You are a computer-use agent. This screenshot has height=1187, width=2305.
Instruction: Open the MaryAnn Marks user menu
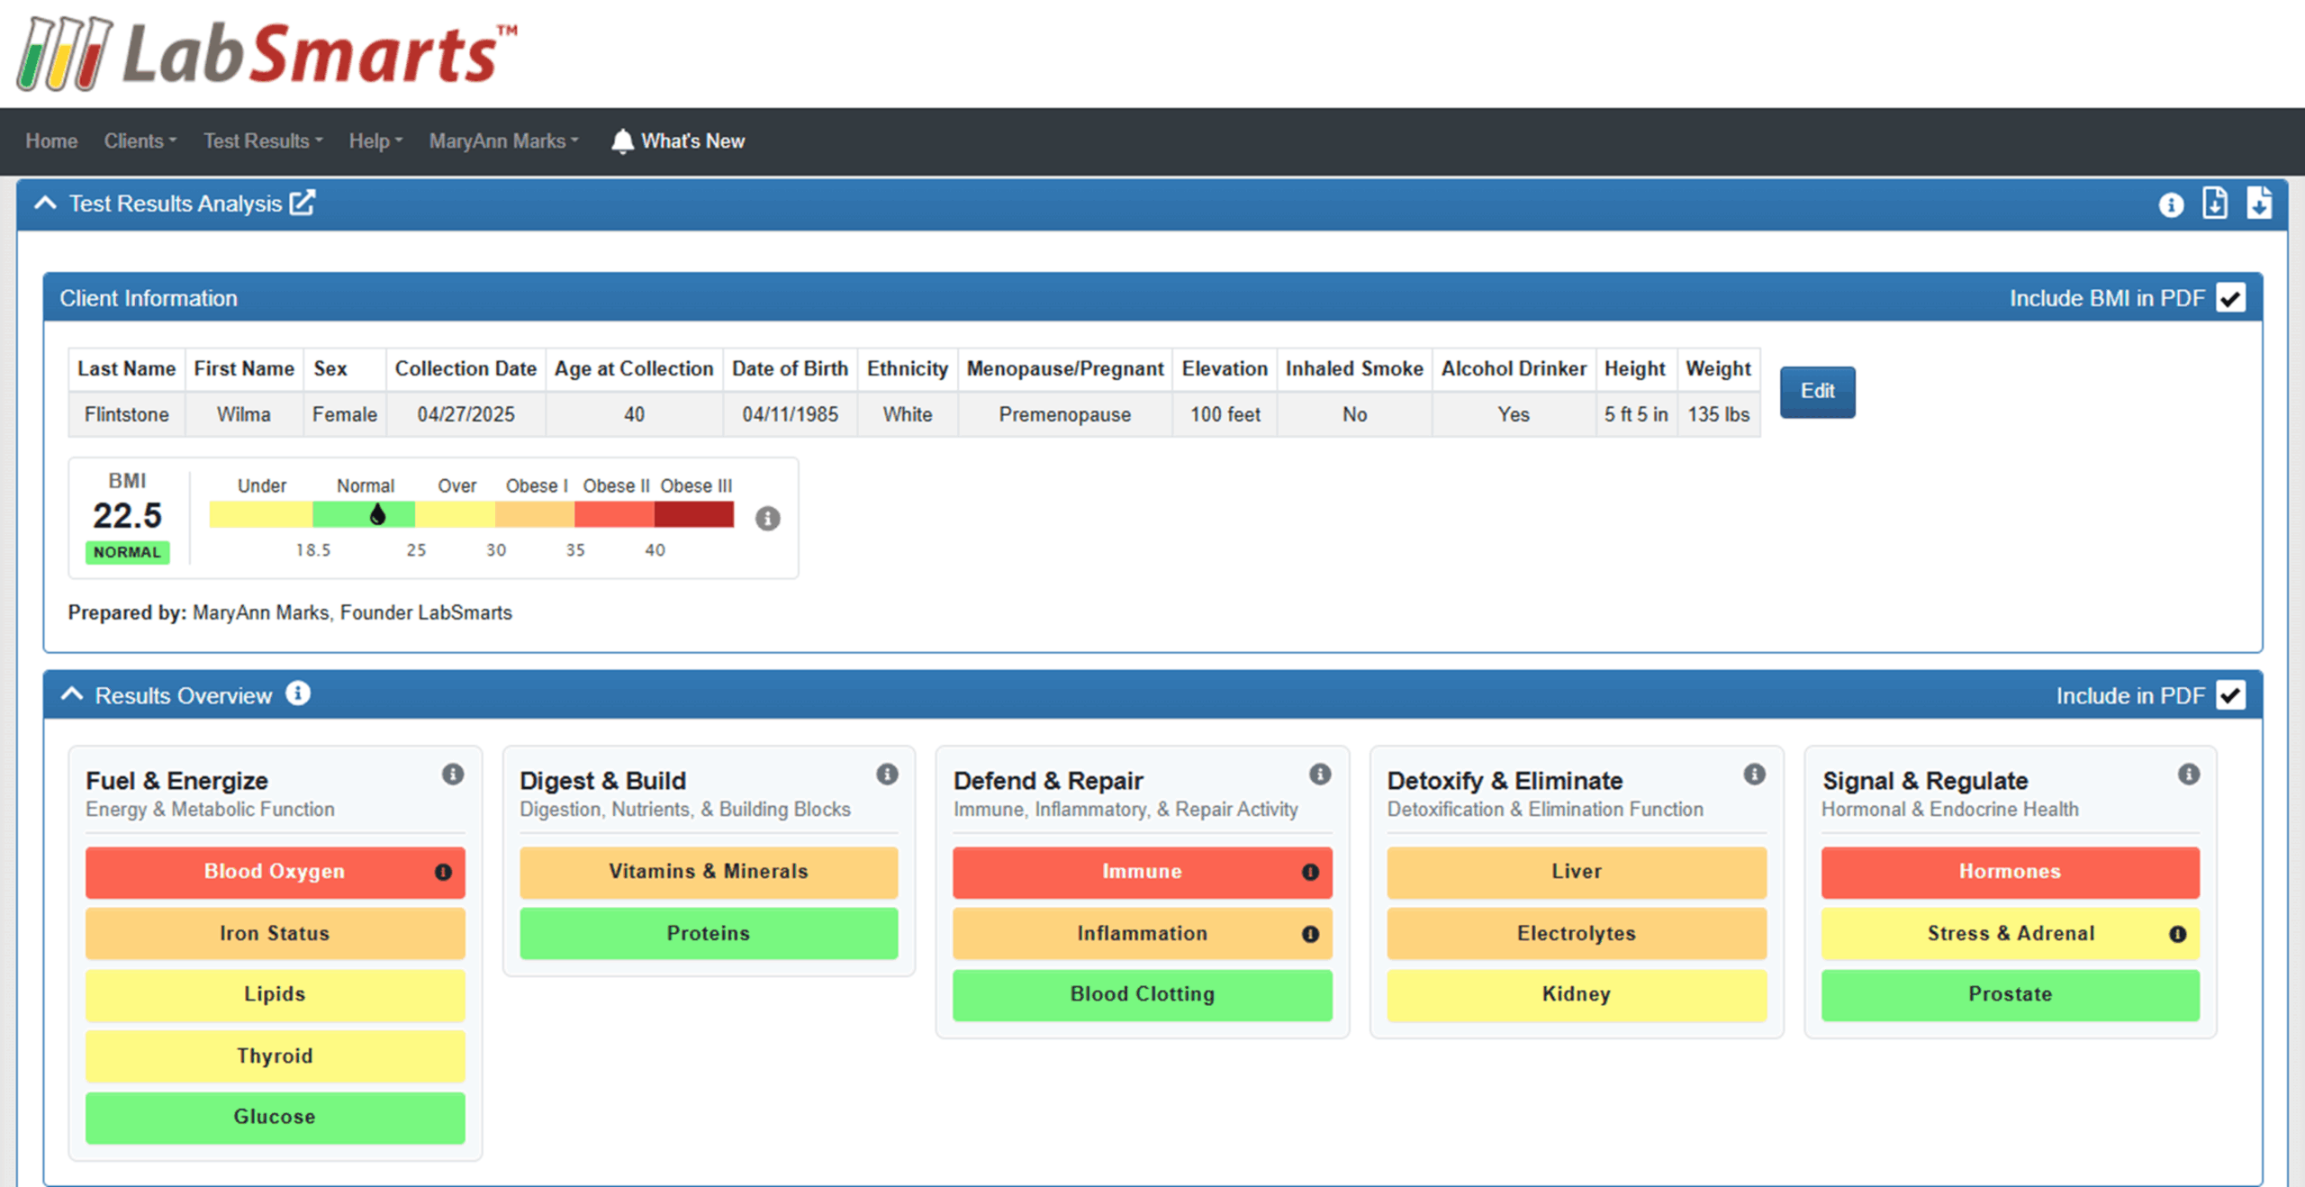(x=503, y=141)
